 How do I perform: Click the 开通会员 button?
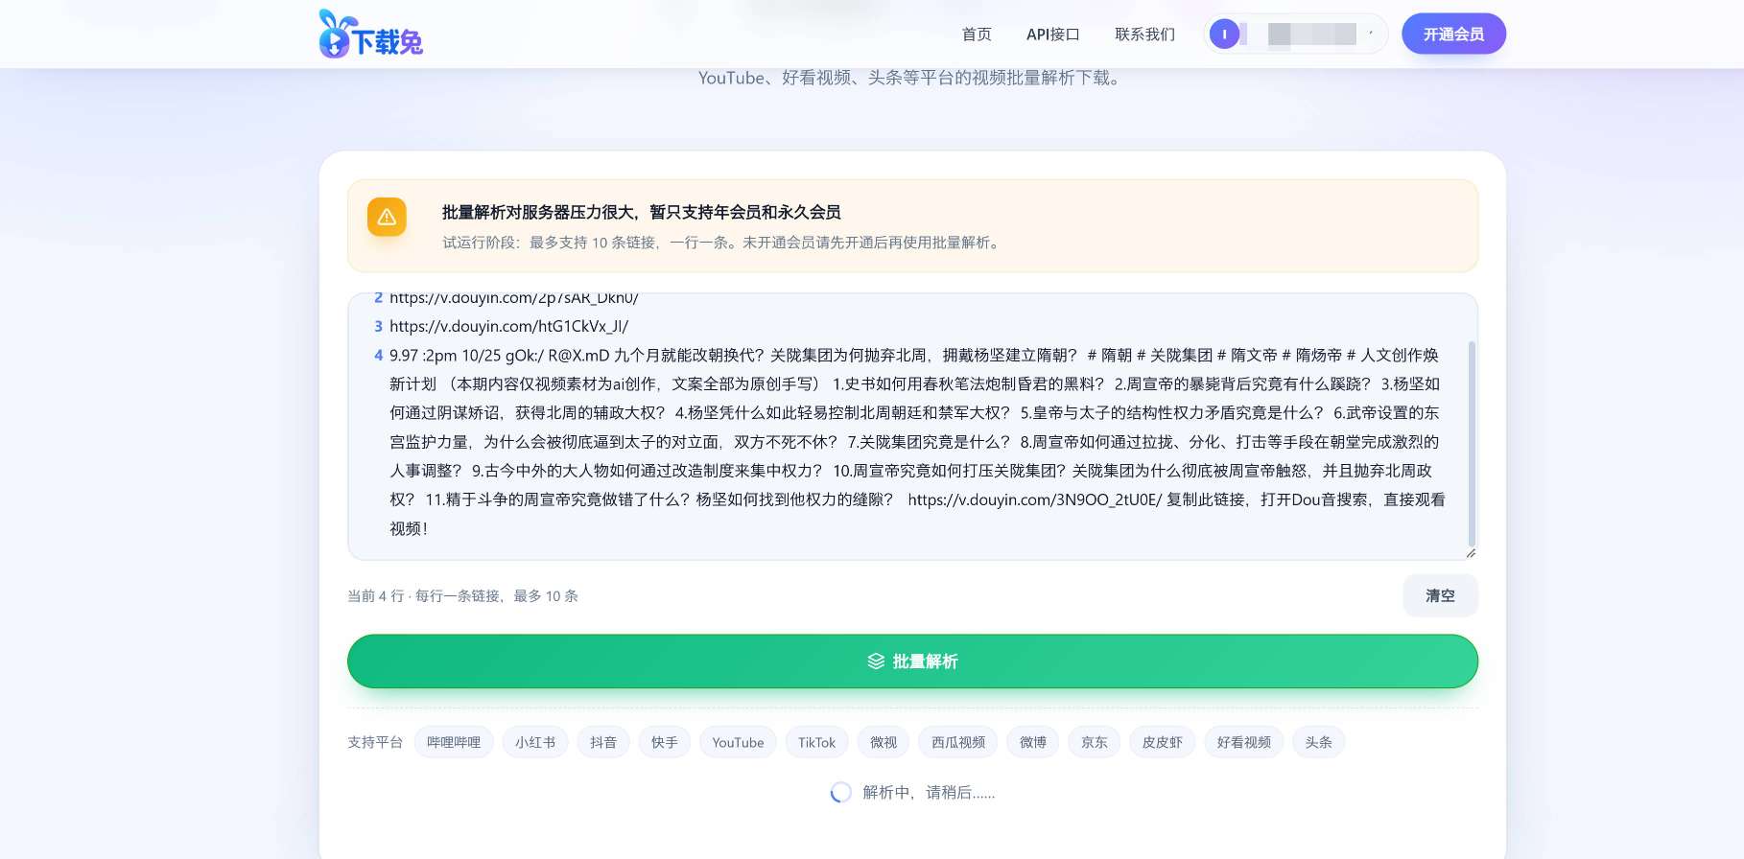click(1453, 35)
